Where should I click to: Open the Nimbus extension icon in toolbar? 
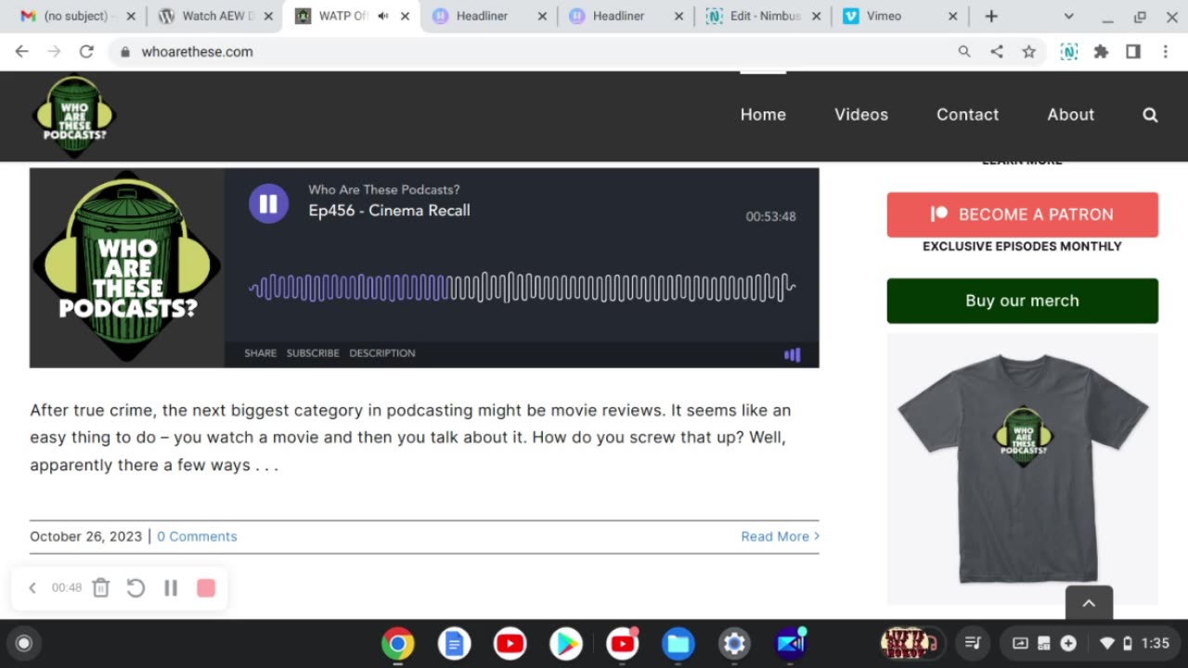tap(1069, 52)
